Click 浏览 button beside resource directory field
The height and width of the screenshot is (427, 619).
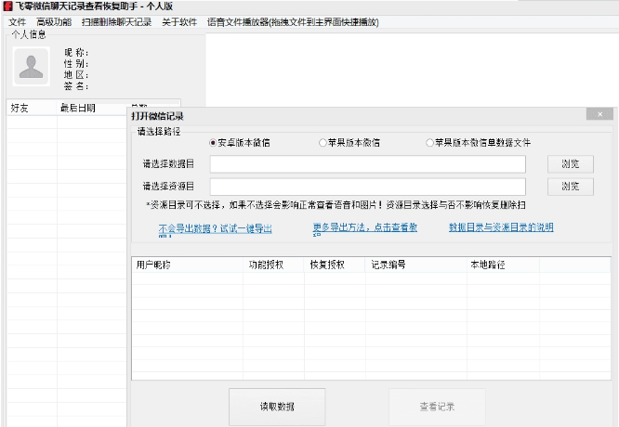[x=571, y=187]
